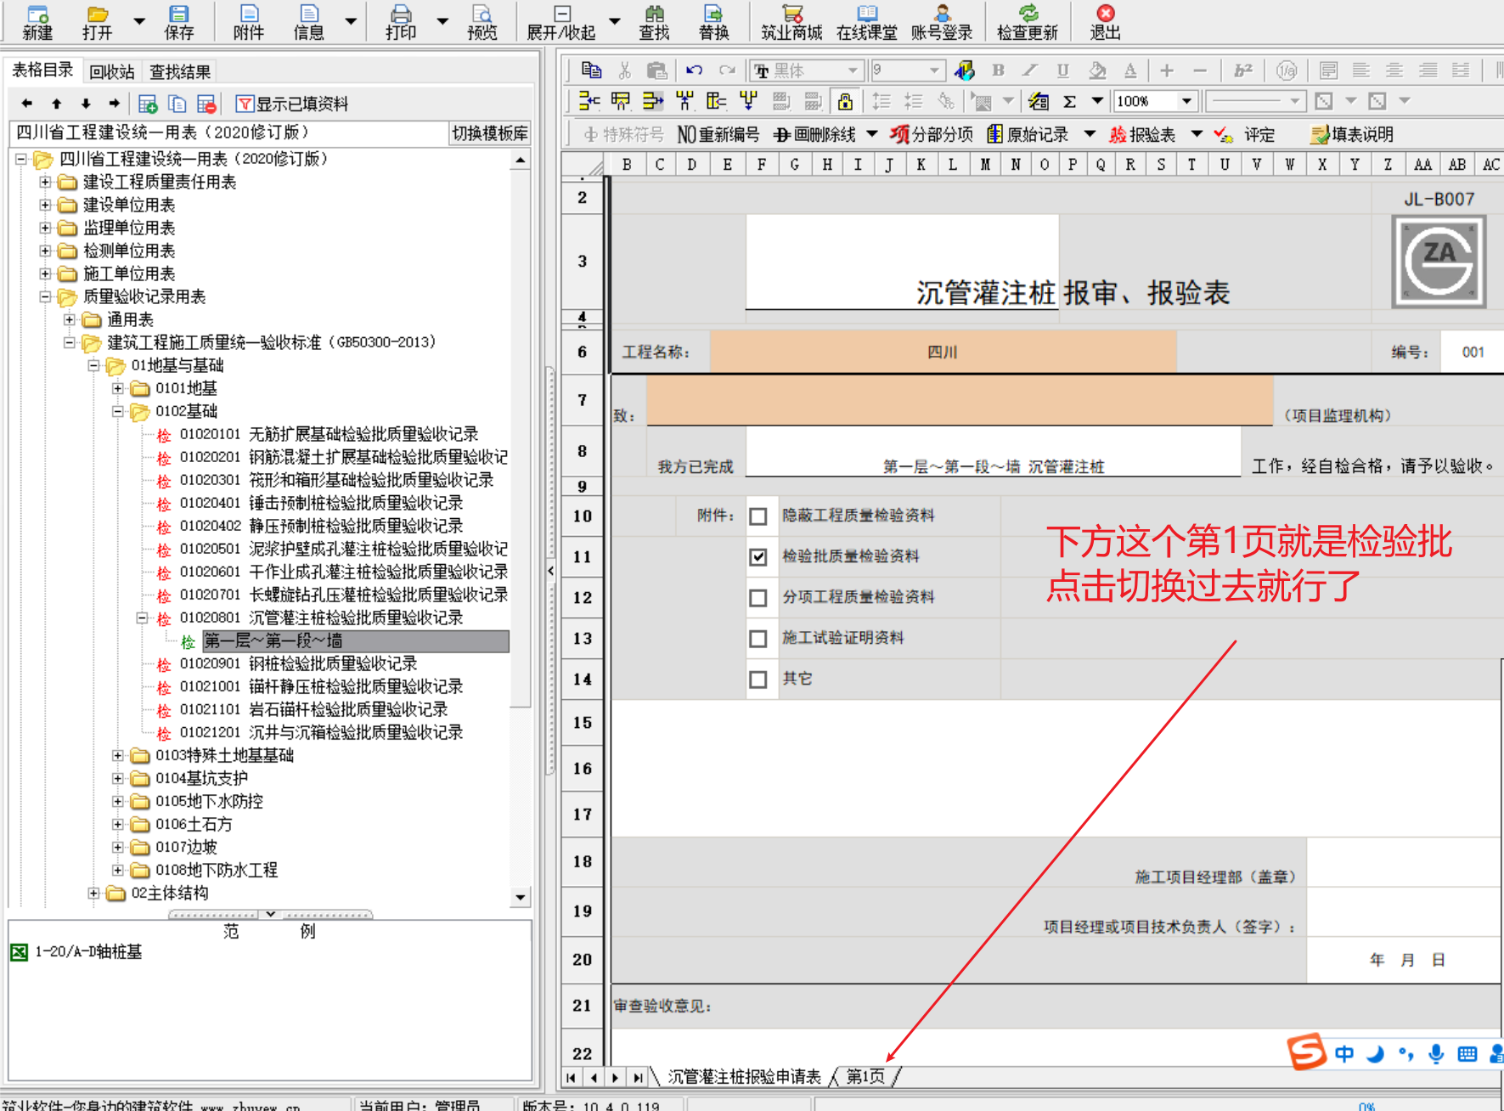Switch to 回收站 tab
This screenshot has width=1504, height=1111.
pos(111,72)
